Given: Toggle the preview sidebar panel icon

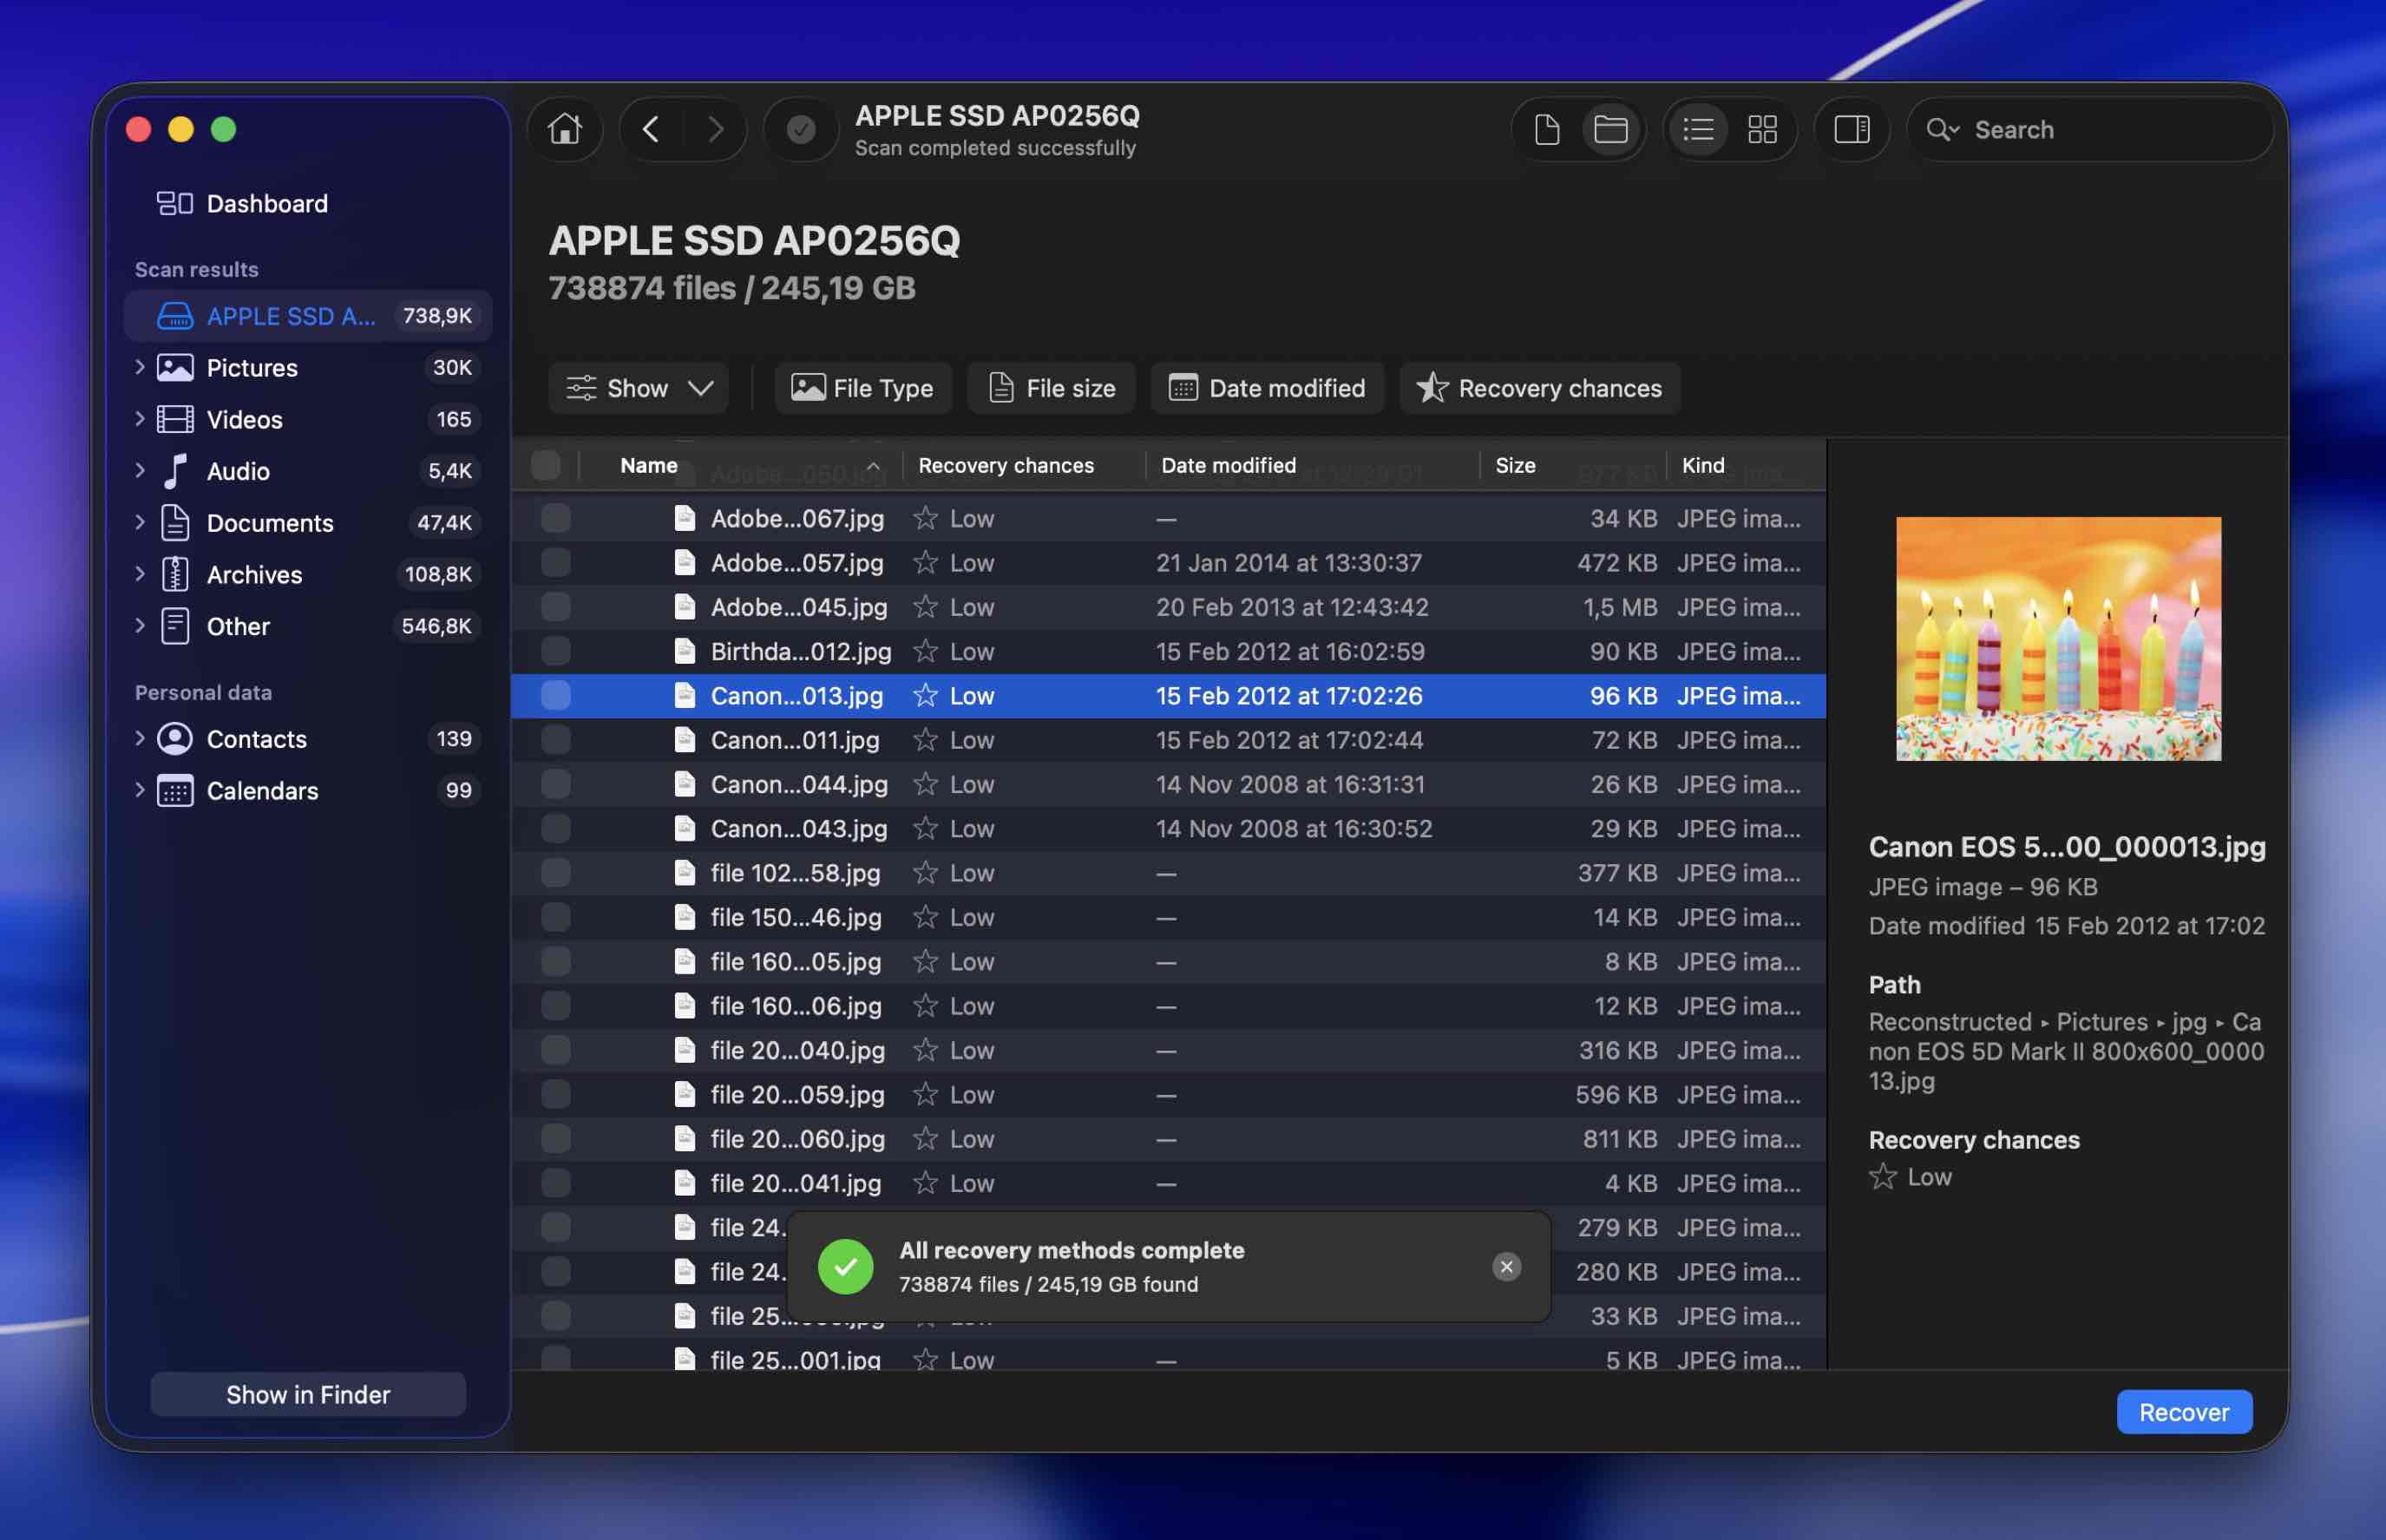Looking at the screenshot, I should (1851, 129).
